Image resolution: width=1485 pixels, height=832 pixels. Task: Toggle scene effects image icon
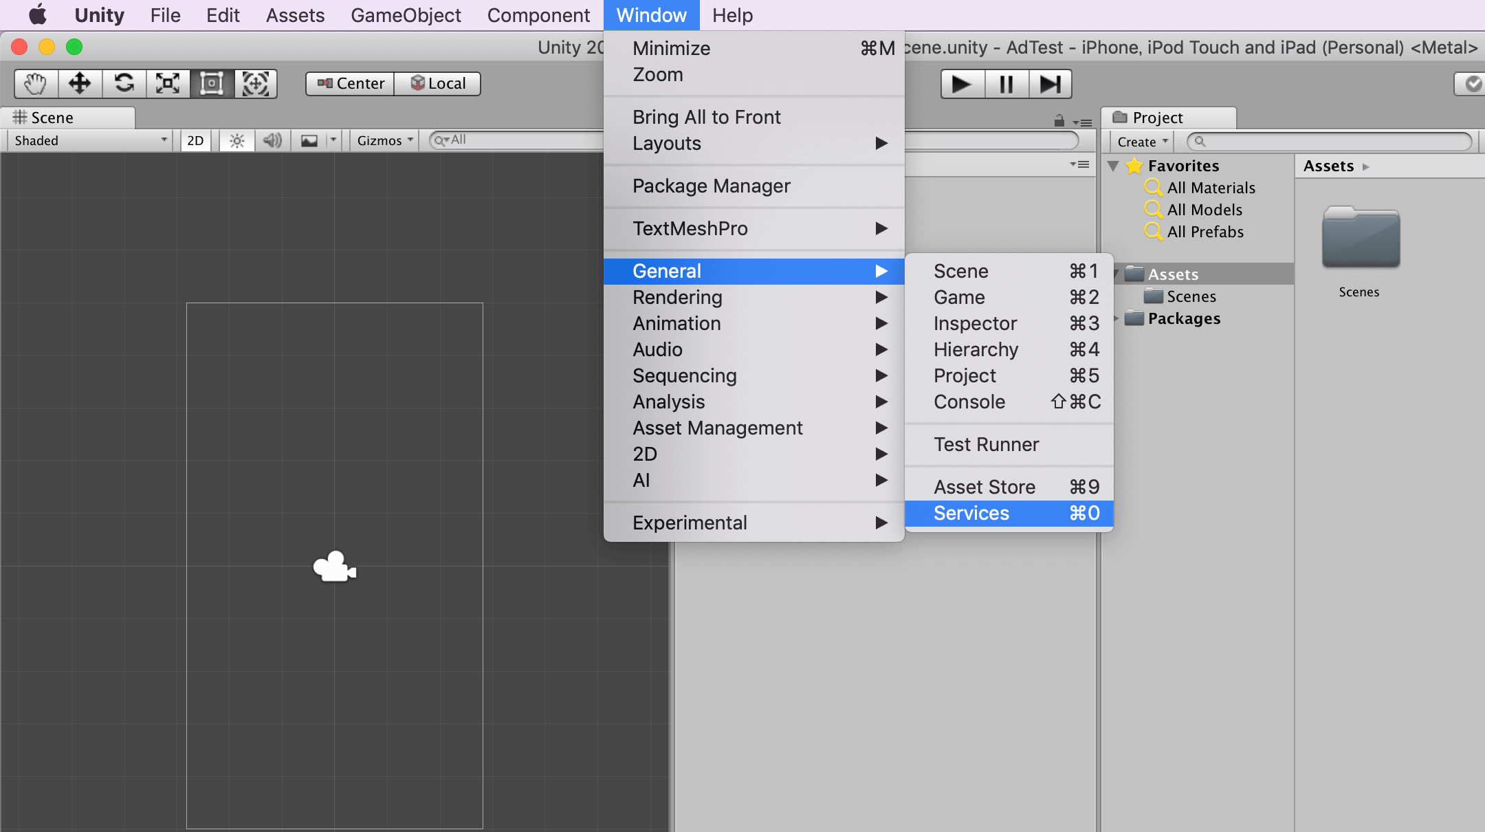[309, 141]
